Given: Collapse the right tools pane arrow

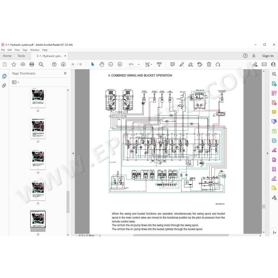Looking at the screenshot, I should coord(267,153).
